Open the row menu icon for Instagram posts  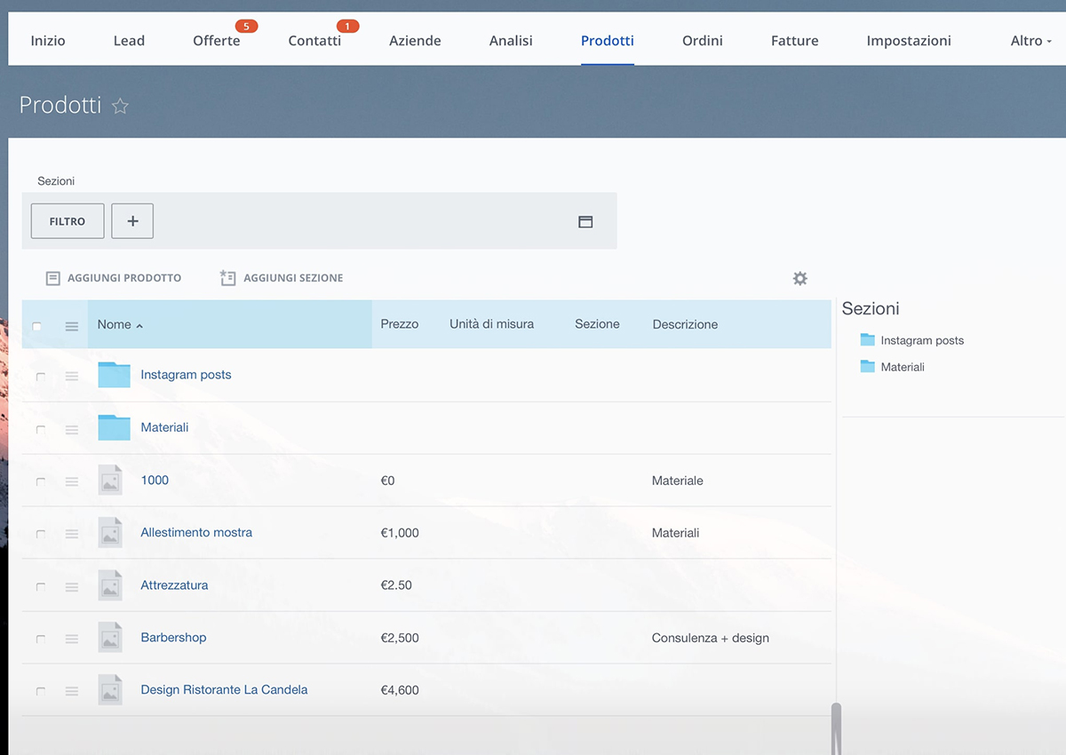(72, 377)
